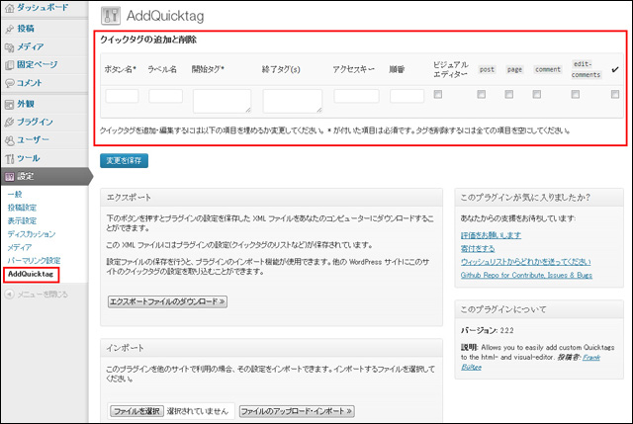Select ディスカッション from the settings submenu
This screenshot has height=424, width=633.
coord(32,234)
